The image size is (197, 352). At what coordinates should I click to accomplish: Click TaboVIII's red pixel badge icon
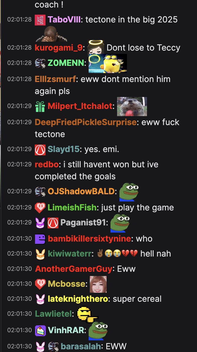pyautogui.click(x=40, y=20)
